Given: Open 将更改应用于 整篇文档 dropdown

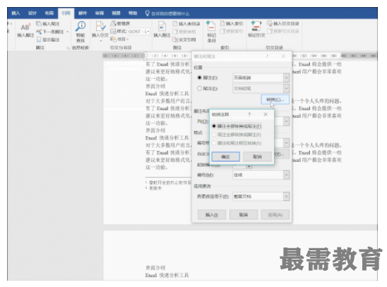Looking at the screenshot, I should point(286,196).
